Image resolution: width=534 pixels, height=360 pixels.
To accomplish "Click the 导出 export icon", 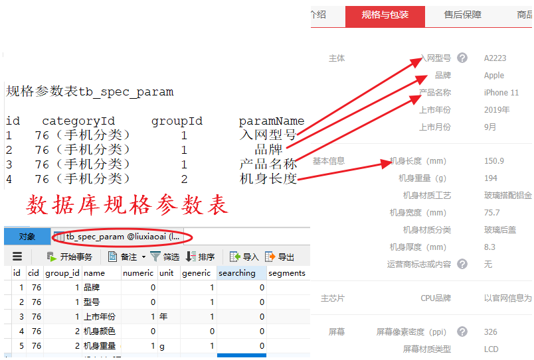I will coord(270,257).
